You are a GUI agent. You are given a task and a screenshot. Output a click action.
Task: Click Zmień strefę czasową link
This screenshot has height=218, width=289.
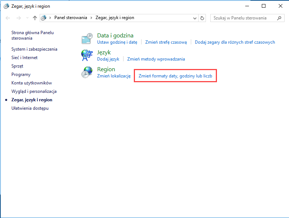tap(166, 42)
